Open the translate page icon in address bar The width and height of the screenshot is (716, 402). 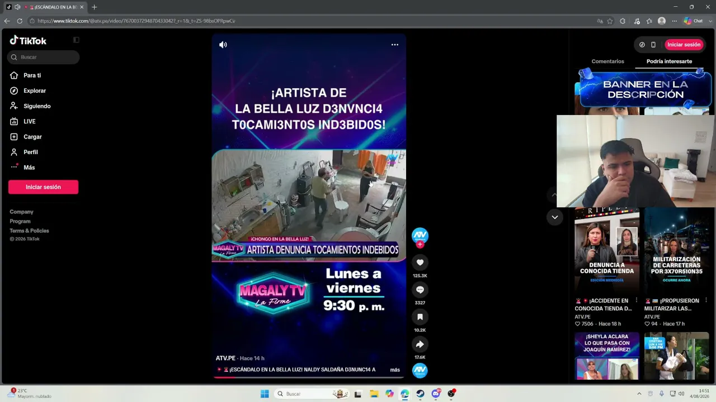click(600, 21)
